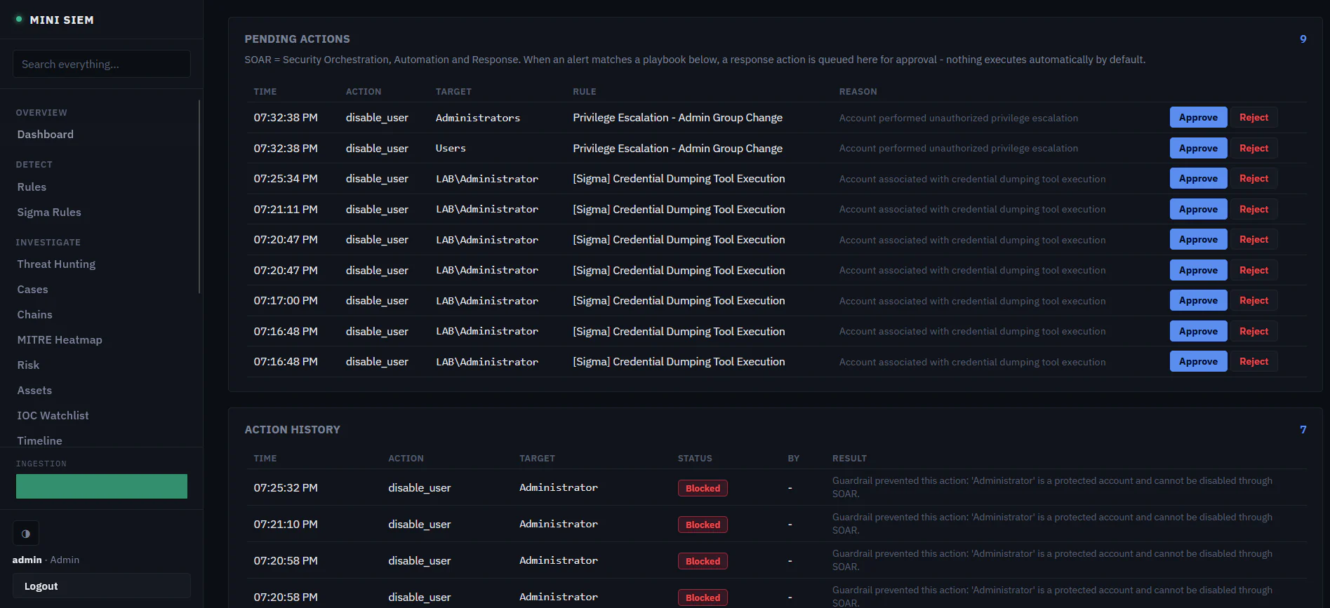Click rule text of Users target row
This screenshot has height=608, width=1330.
677,148
